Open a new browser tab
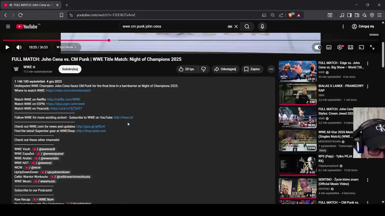Screen dimensions: 385x216 pos(67,5)
